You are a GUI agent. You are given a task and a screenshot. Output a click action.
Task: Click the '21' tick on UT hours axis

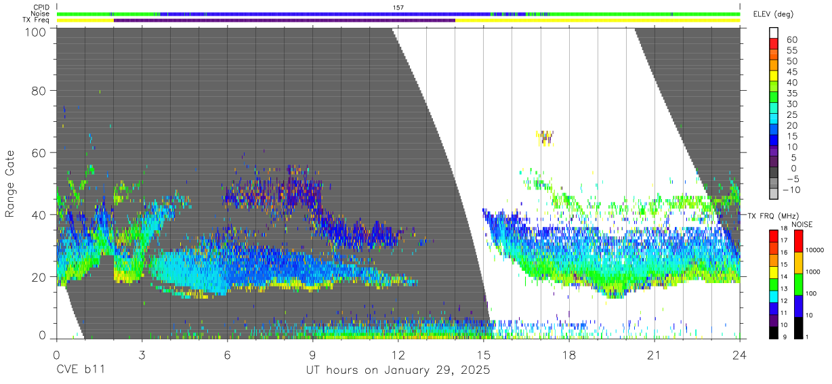[x=654, y=355]
